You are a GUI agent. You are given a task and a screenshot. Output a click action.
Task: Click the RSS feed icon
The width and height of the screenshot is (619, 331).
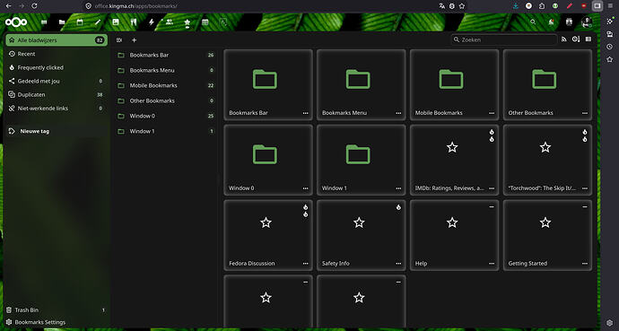pos(563,39)
